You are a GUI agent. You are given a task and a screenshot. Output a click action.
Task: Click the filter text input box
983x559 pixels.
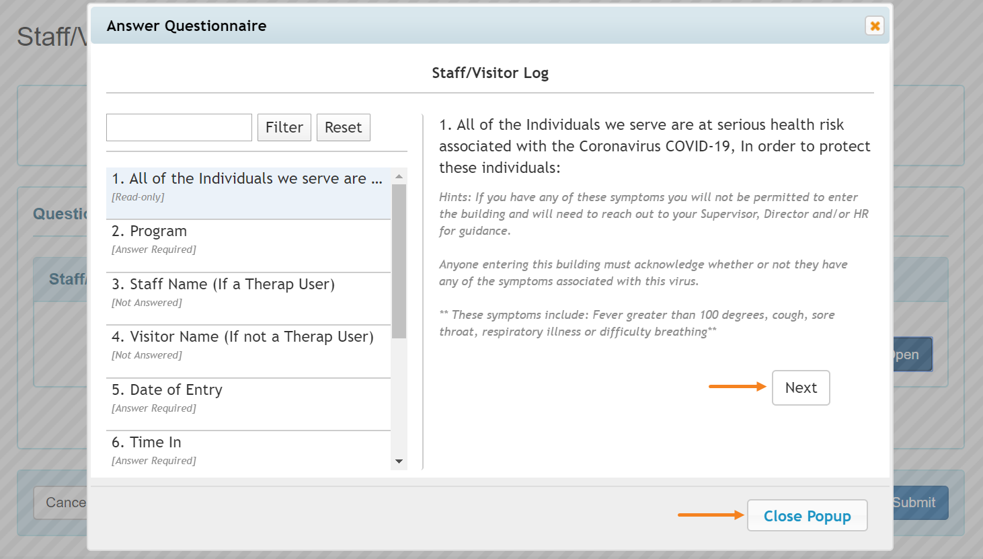[x=179, y=127]
